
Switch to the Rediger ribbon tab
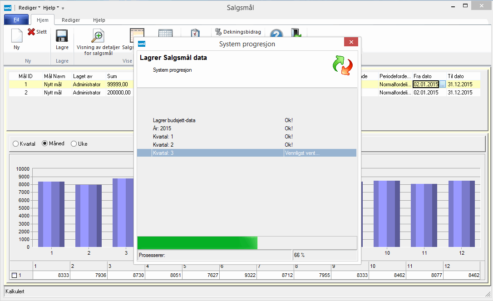coord(71,20)
